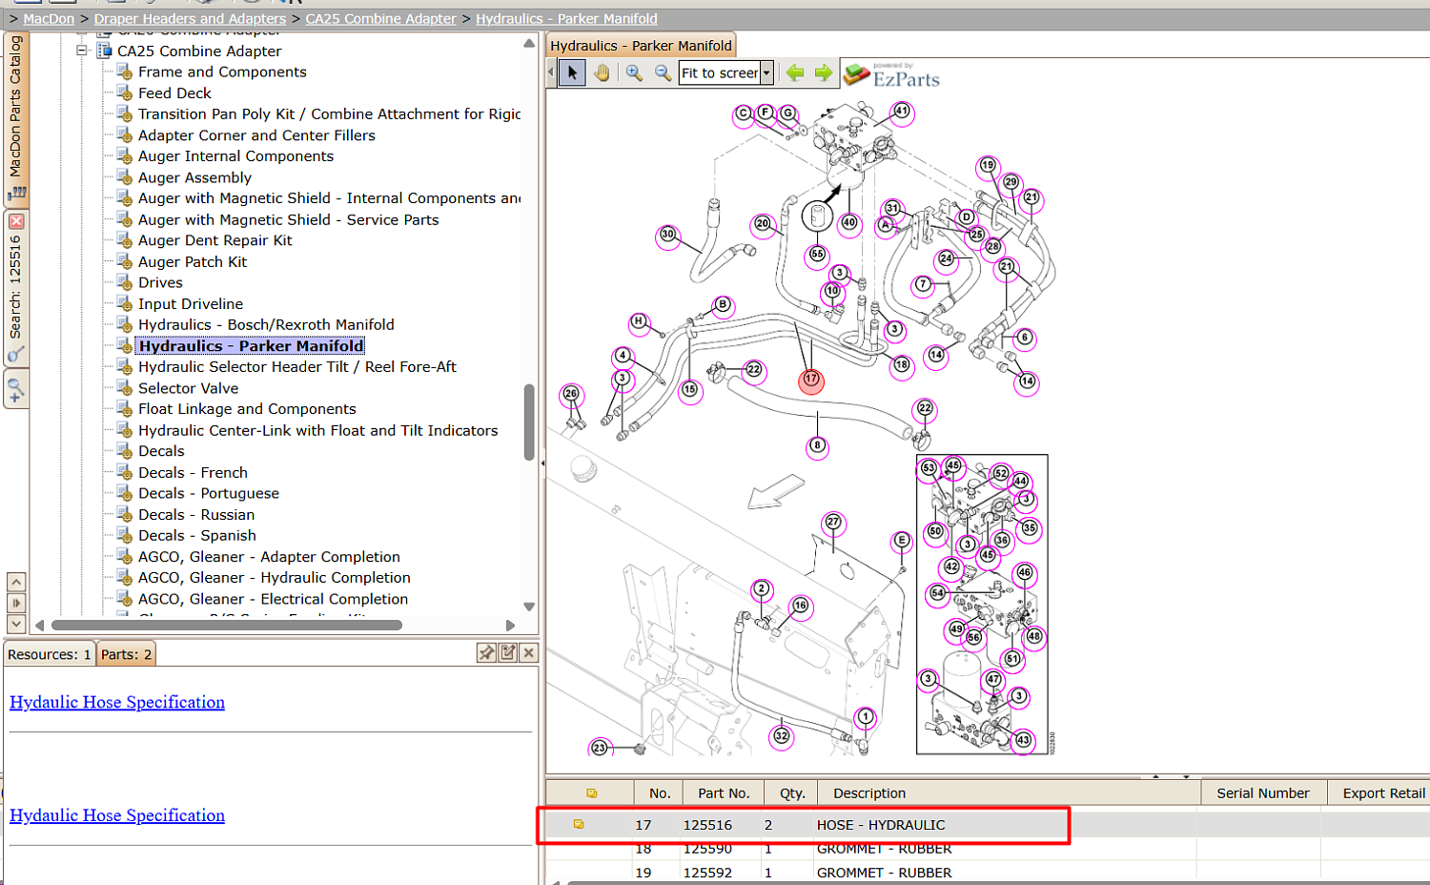Open the MacDon breadcrumb link
The image size is (1430, 885).
coord(49,18)
